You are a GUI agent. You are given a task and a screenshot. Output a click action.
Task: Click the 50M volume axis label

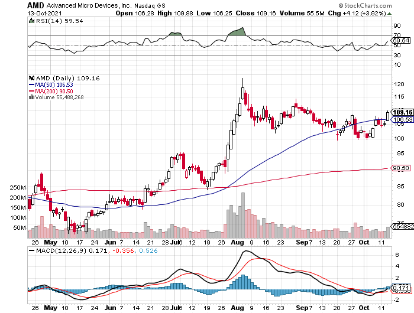tap(20, 228)
